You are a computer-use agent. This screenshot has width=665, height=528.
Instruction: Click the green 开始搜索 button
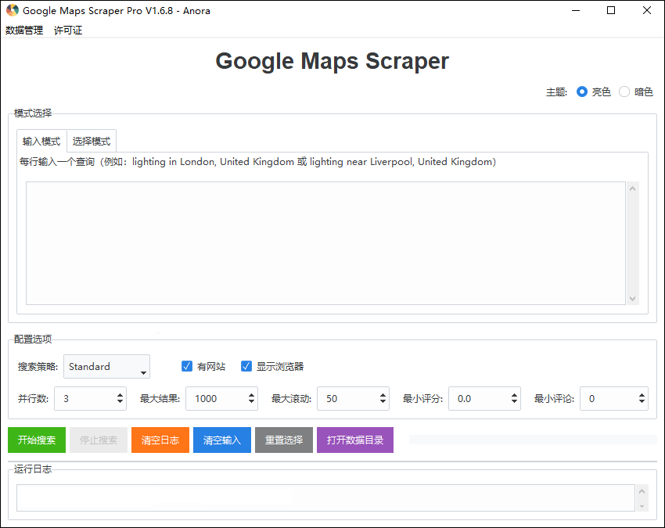pyautogui.click(x=37, y=440)
